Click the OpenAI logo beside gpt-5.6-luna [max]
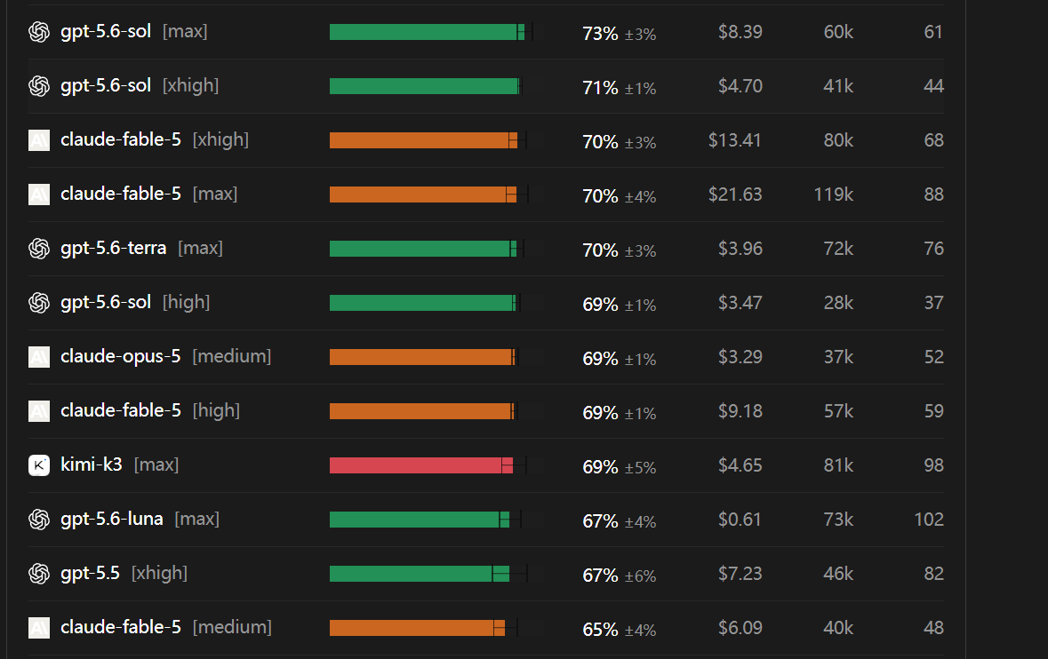The image size is (1048, 659). [x=39, y=519]
